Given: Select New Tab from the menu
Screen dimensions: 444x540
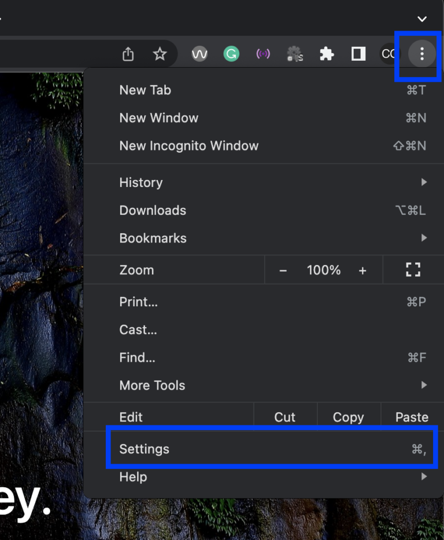Looking at the screenshot, I should tap(264, 90).
